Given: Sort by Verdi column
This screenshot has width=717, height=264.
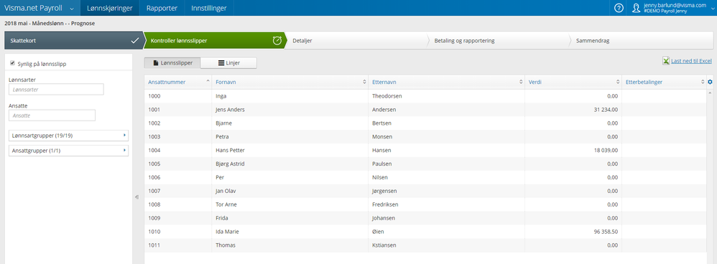Looking at the screenshot, I should [x=535, y=82].
